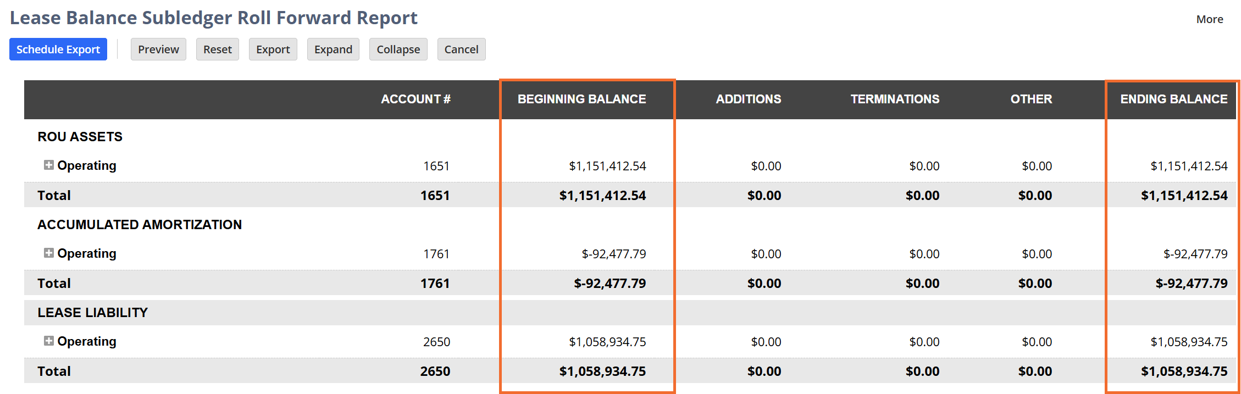Open the report Preview
Viewport: 1241px width, 394px height.
click(158, 49)
